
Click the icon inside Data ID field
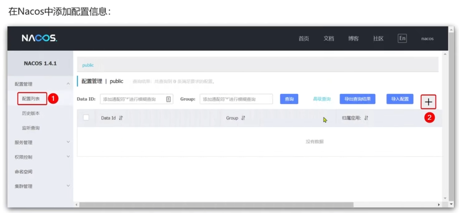(x=169, y=99)
